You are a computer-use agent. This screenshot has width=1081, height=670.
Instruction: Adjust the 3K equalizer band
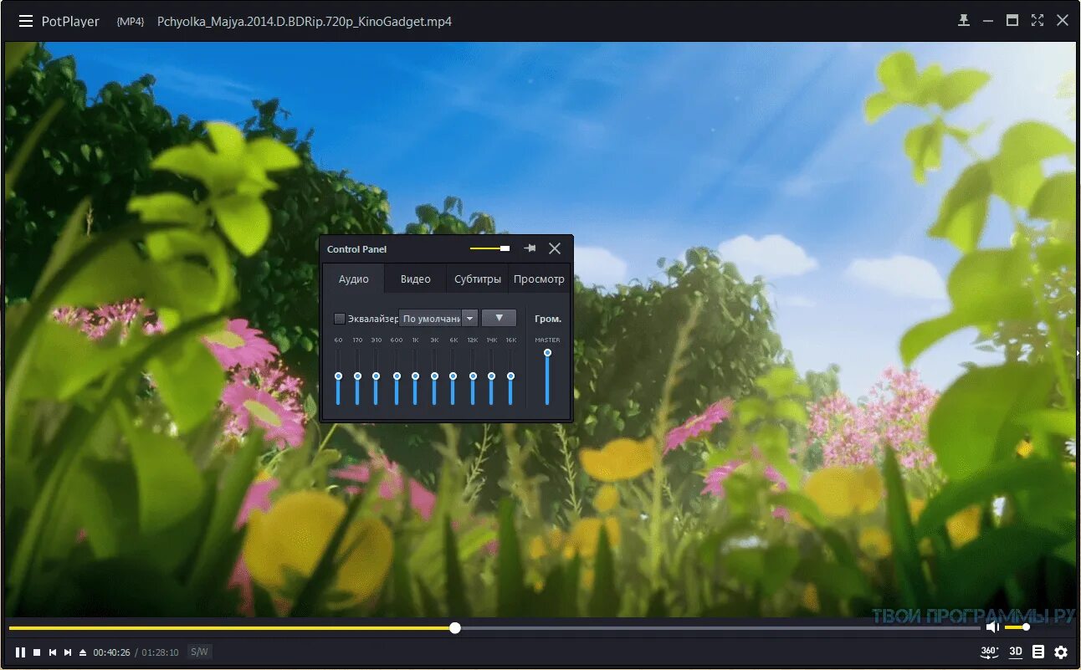[434, 376]
